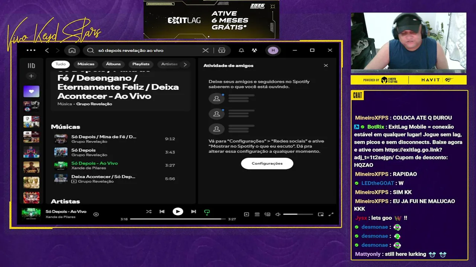The width and height of the screenshot is (476, 267).
Task: Go back with the left arrow
Action: (x=47, y=50)
